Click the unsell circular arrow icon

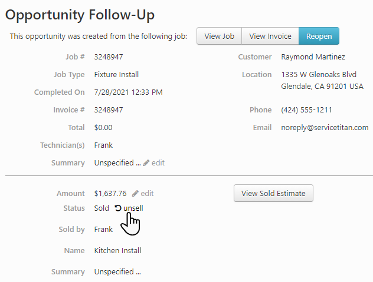click(118, 208)
